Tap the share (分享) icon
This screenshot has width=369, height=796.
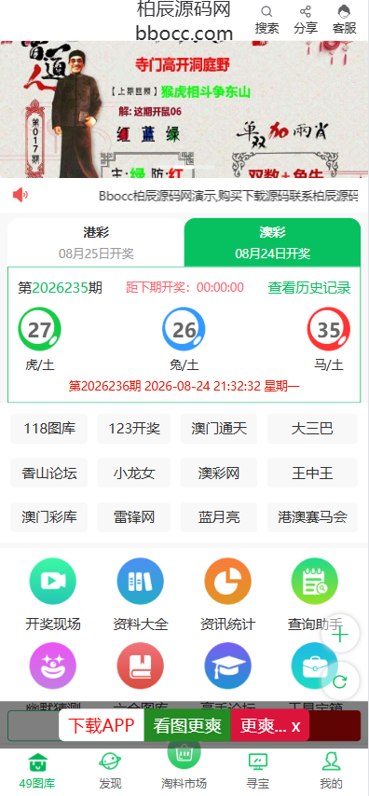point(305,12)
